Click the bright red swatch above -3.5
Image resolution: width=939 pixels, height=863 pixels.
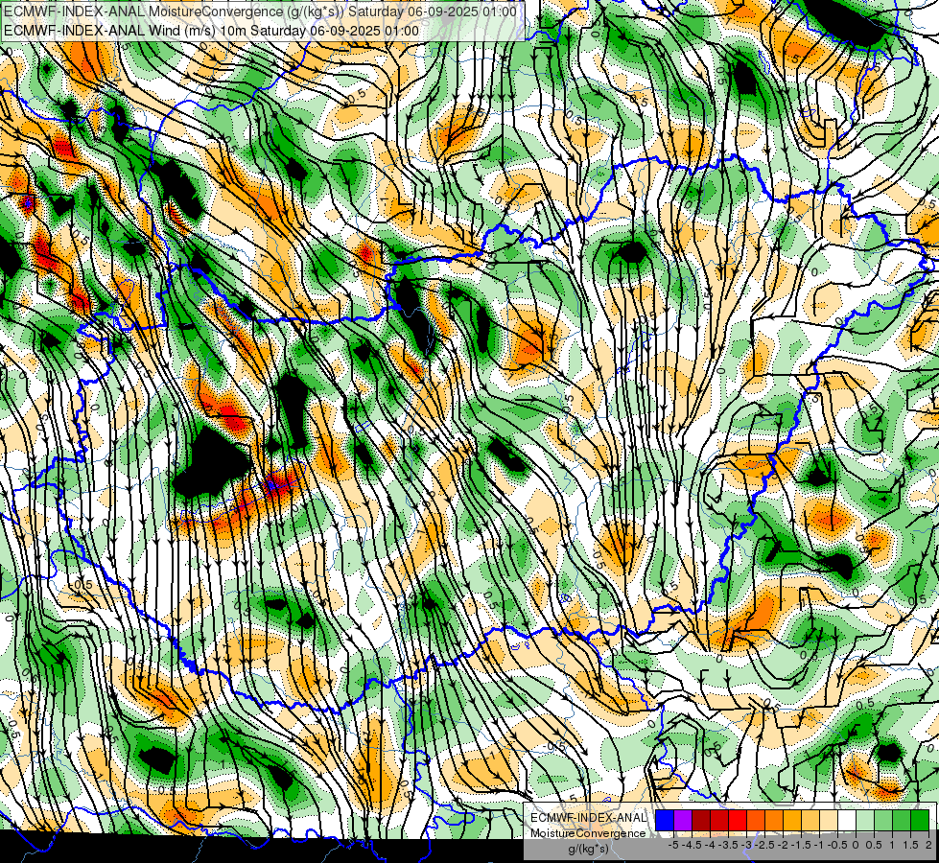pyautogui.click(x=738, y=820)
